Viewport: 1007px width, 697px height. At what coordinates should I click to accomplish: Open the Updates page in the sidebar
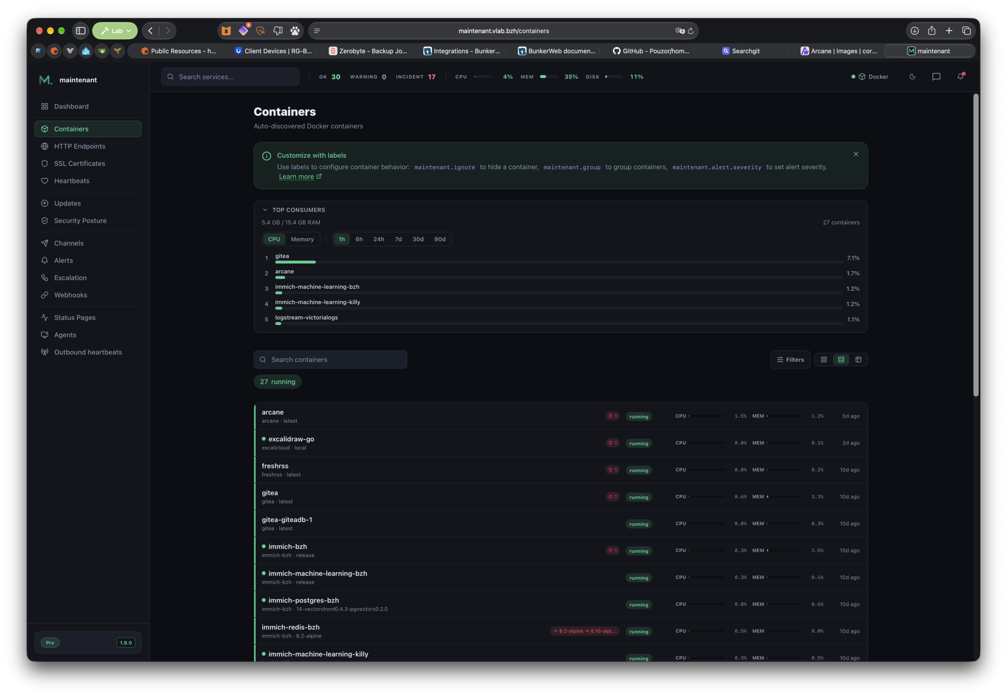88,203
